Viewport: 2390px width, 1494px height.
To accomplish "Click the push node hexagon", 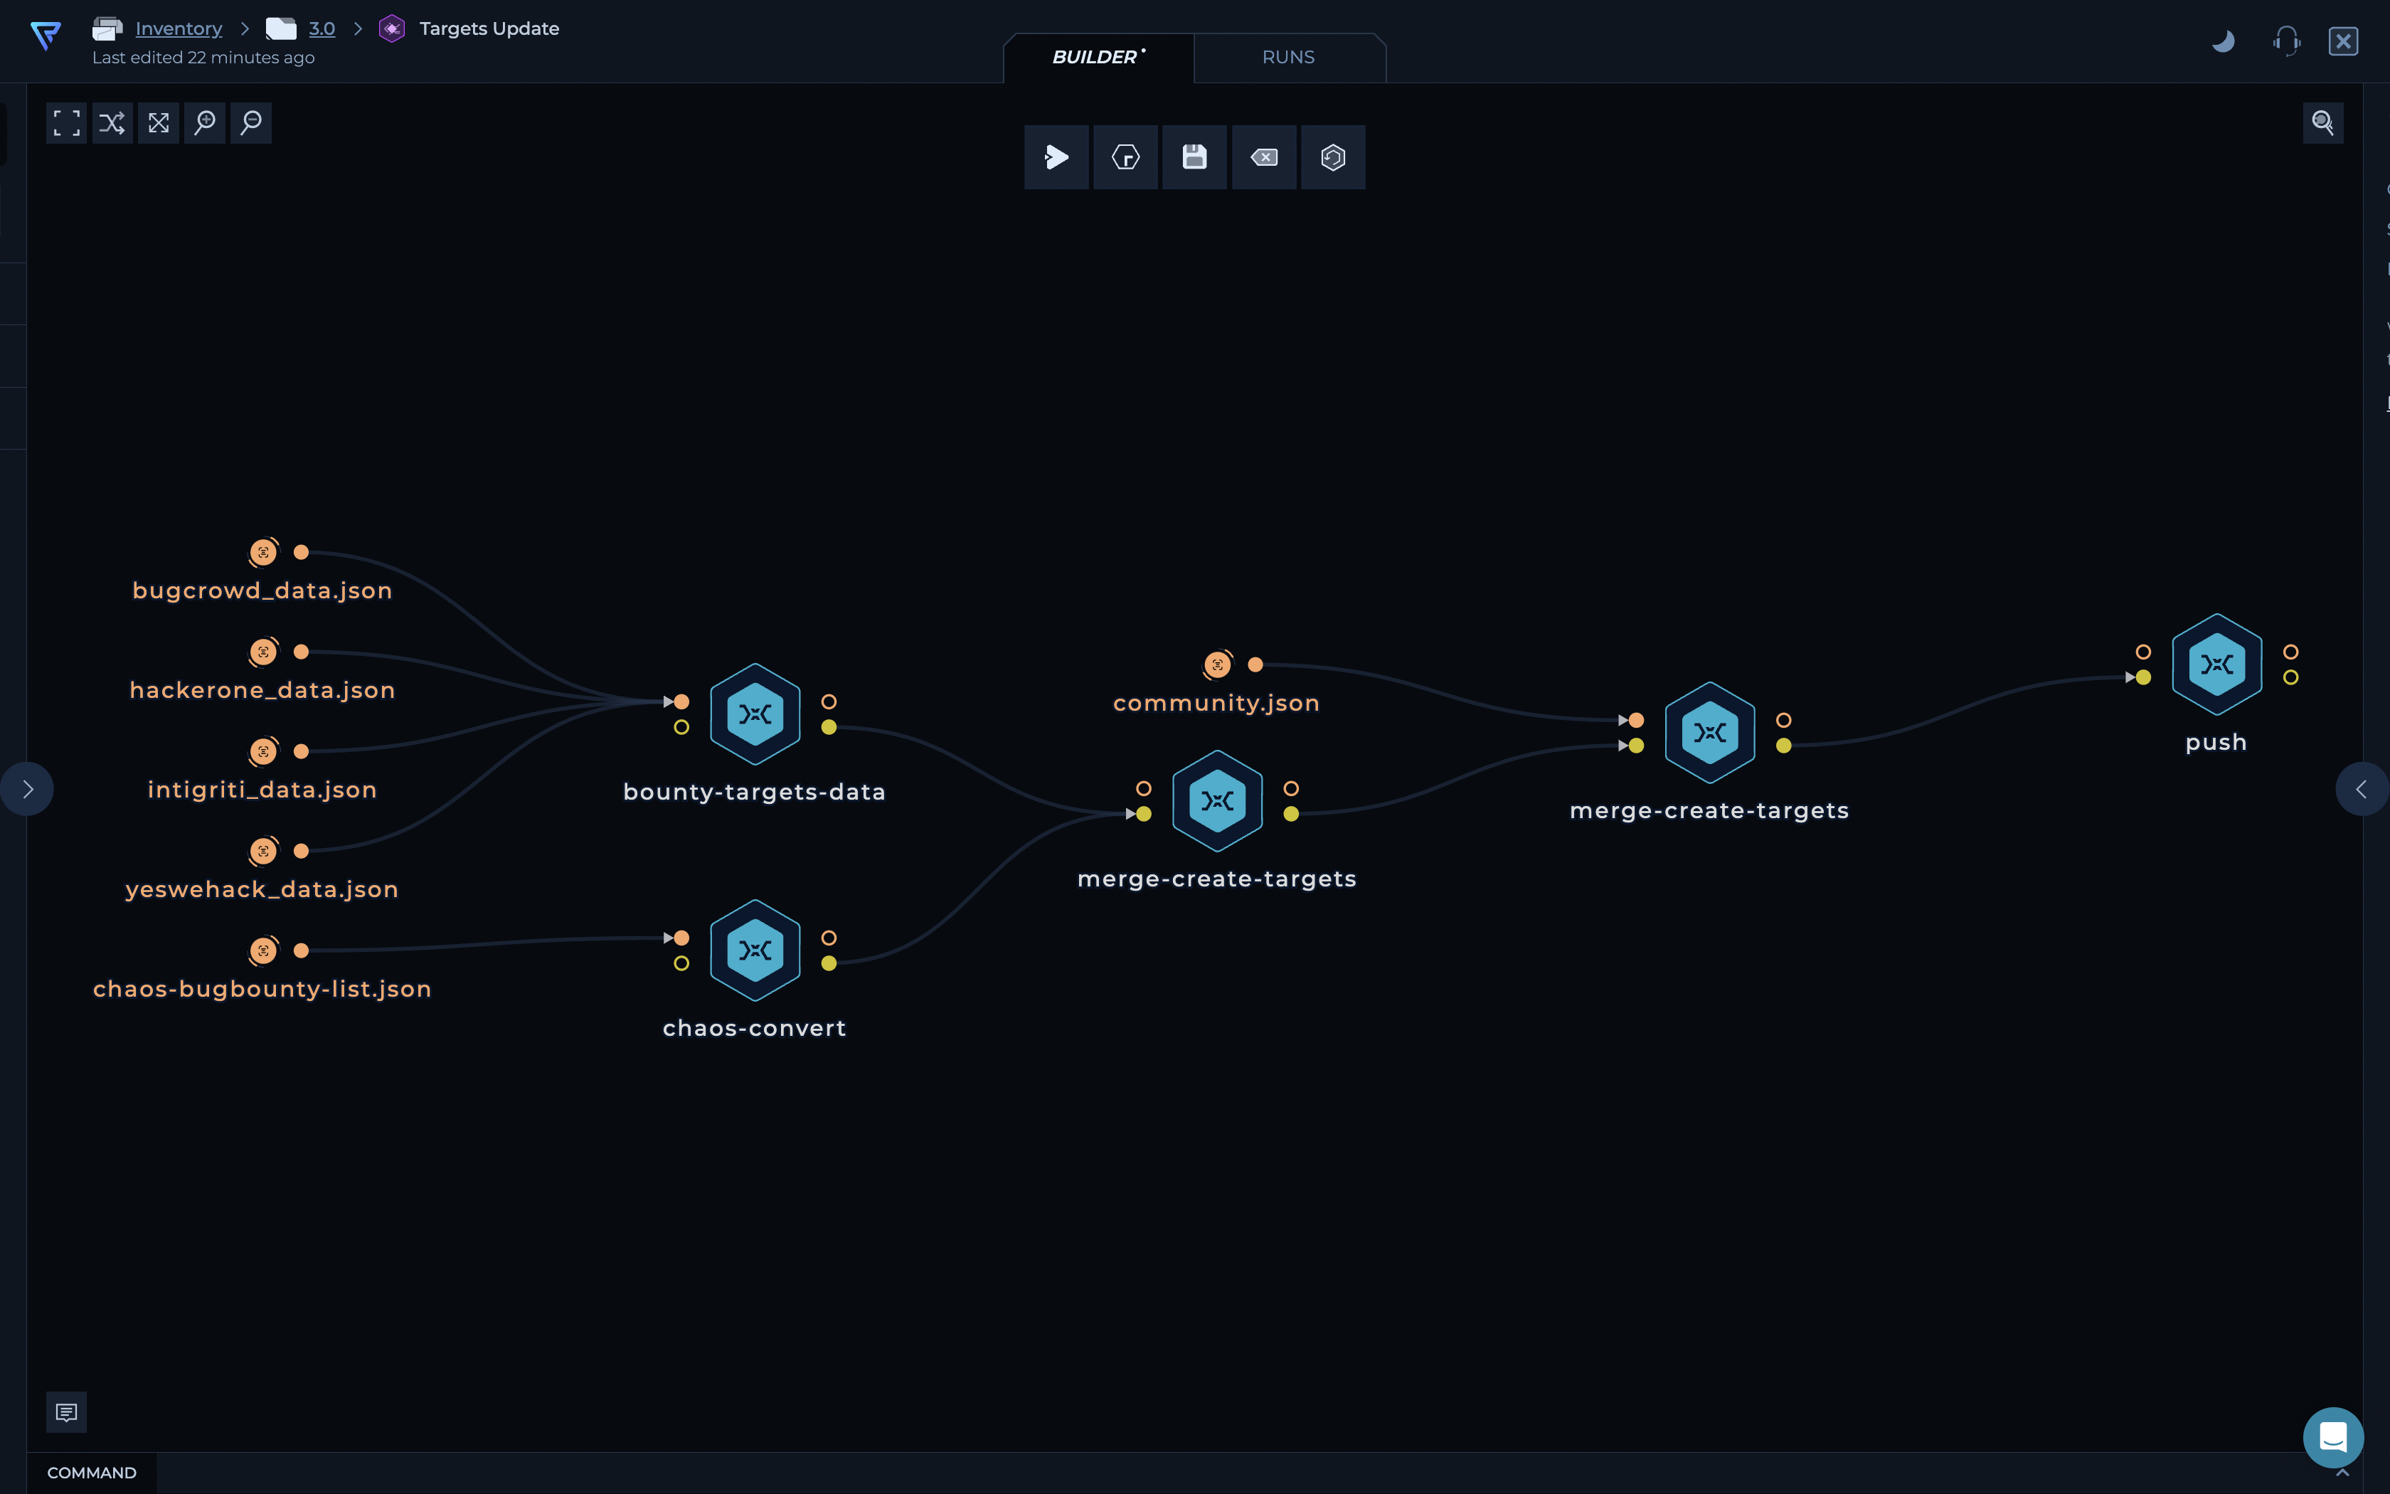I will pyautogui.click(x=2216, y=664).
